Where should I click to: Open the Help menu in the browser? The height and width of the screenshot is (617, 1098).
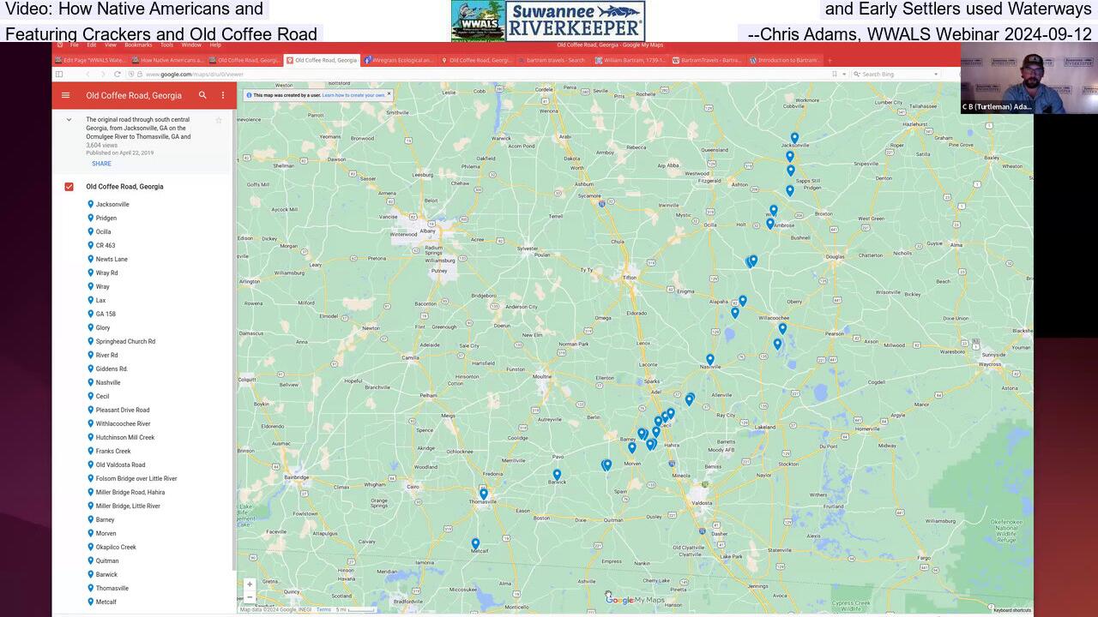point(215,45)
